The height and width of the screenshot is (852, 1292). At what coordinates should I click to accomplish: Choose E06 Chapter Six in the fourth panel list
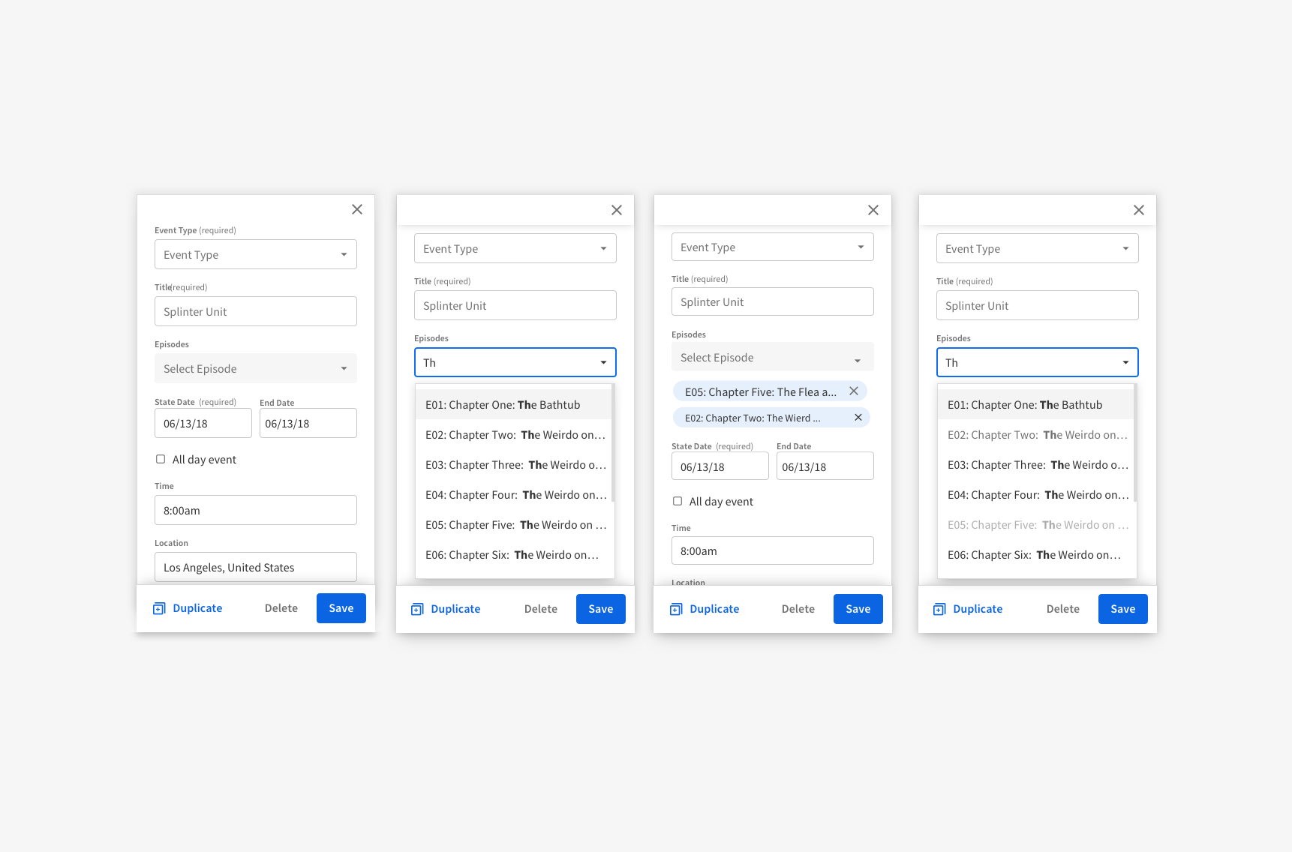[1035, 555]
